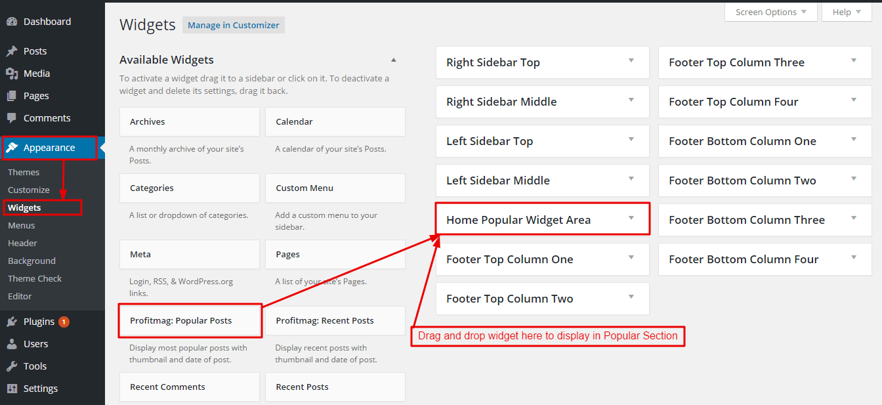Select the Custom Menu widget
882x405 pixels.
(x=335, y=188)
